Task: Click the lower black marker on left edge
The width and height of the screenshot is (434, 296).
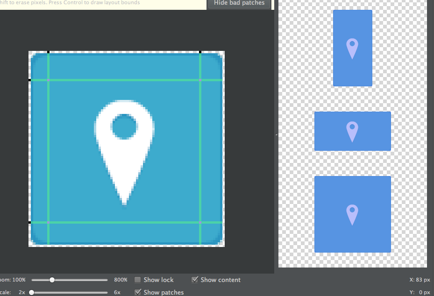Action: pyautogui.click(x=29, y=222)
